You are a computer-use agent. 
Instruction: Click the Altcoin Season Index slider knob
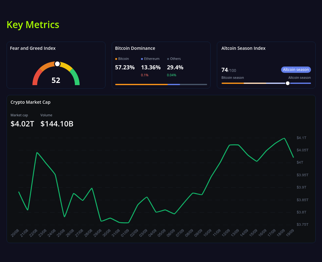[287, 83]
